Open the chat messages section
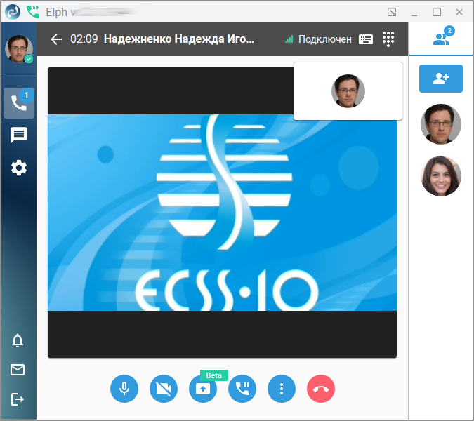Viewport: 474px width, 421px height. tap(19, 135)
